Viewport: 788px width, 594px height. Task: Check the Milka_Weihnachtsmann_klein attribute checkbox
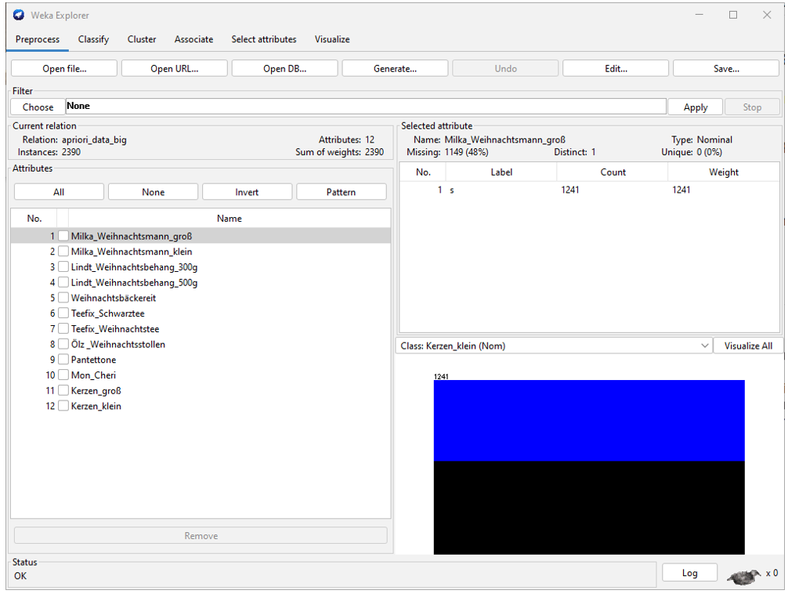(63, 251)
